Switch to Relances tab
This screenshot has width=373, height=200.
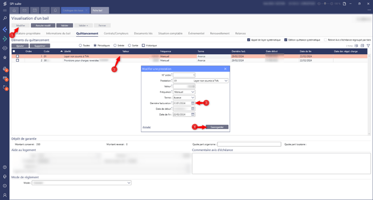(x=241, y=33)
